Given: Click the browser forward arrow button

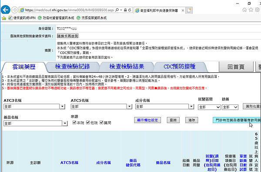Looking at the screenshot, I should point(15,10).
